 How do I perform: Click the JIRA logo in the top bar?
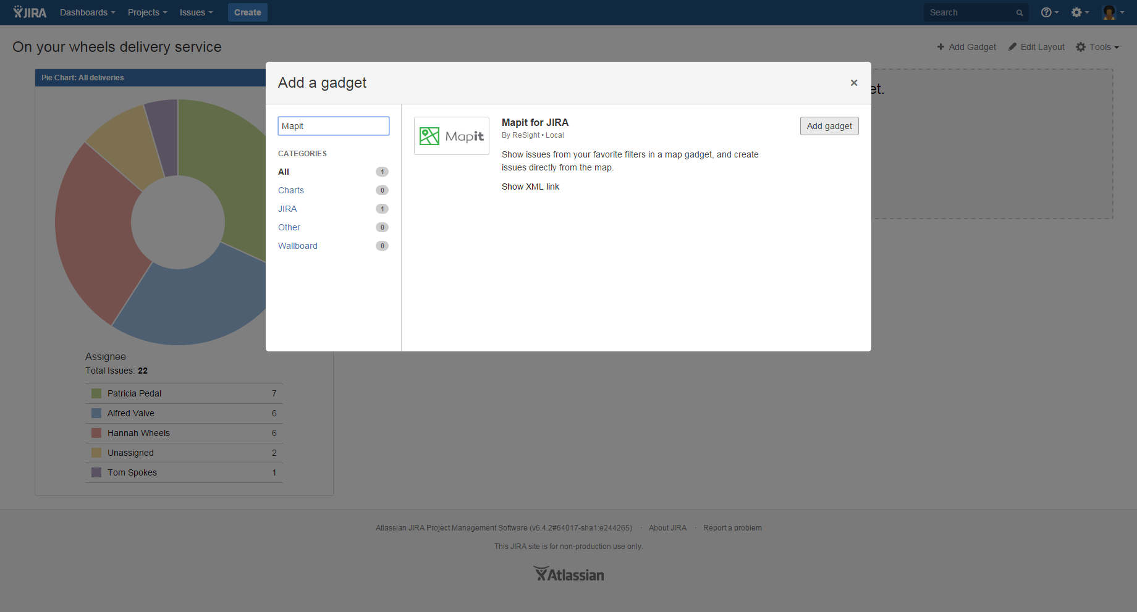tap(29, 12)
